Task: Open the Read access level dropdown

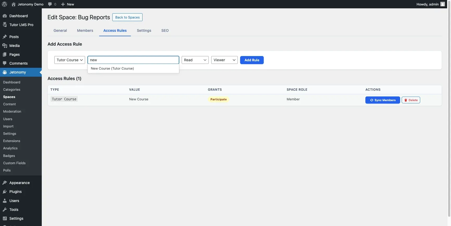Action: pyautogui.click(x=195, y=60)
